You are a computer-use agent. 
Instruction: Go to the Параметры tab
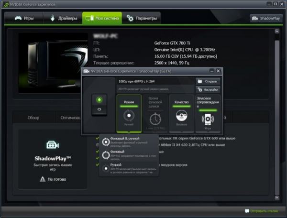pos(141,18)
